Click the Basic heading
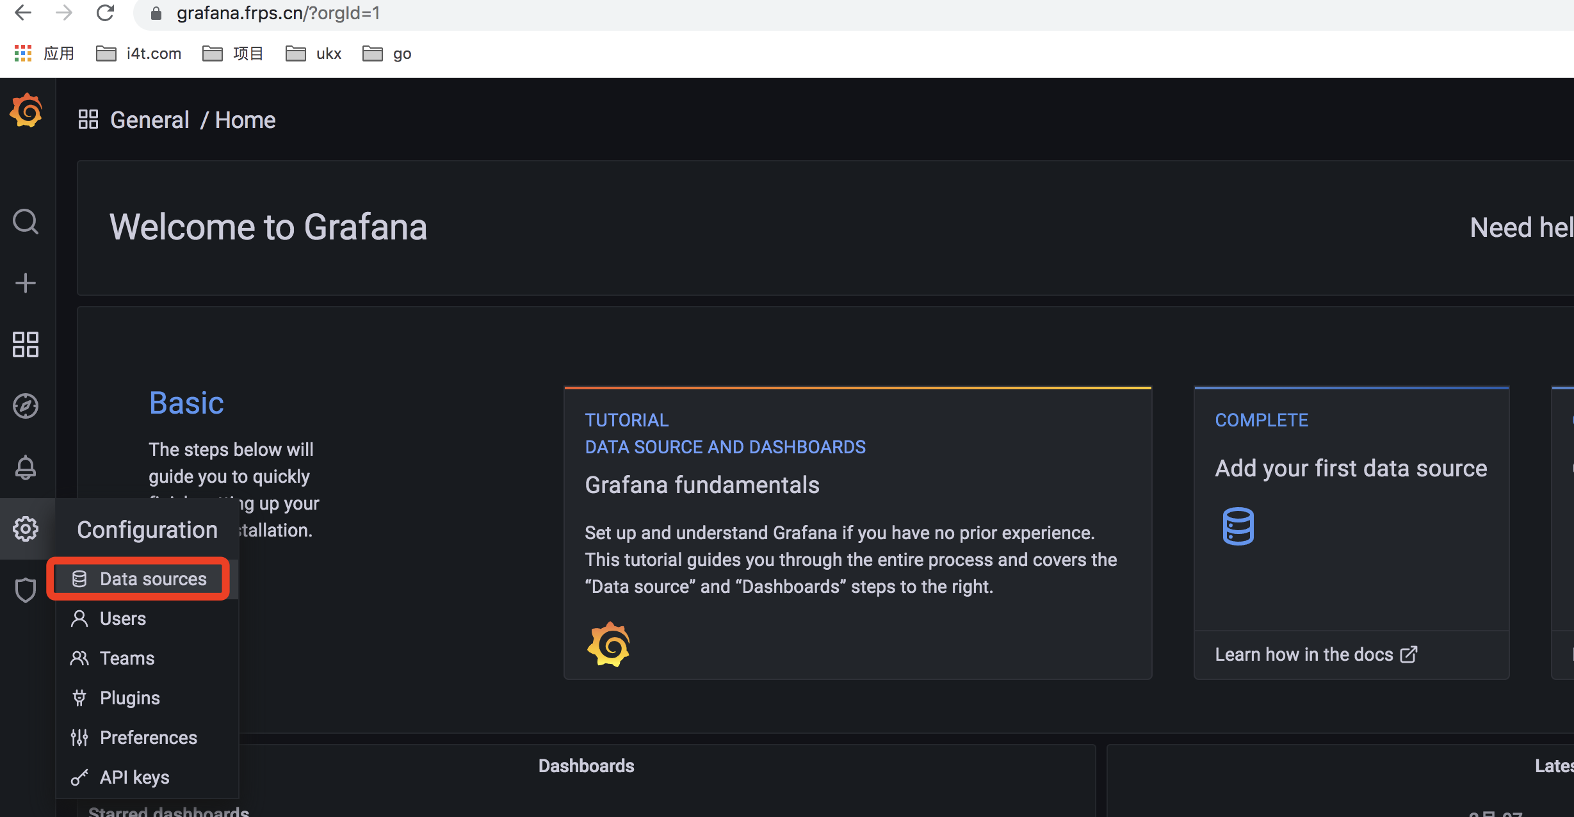Image resolution: width=1574 pixels, height=817 pixels. pyautogui.click(x=186, y=403)
